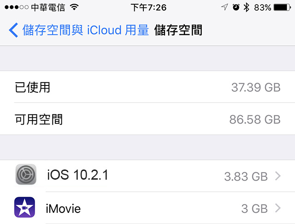The height and width of the screenshot is (224, 295).
Task: Tap the iMovie star app icon
Action: [x=24, y=207]
